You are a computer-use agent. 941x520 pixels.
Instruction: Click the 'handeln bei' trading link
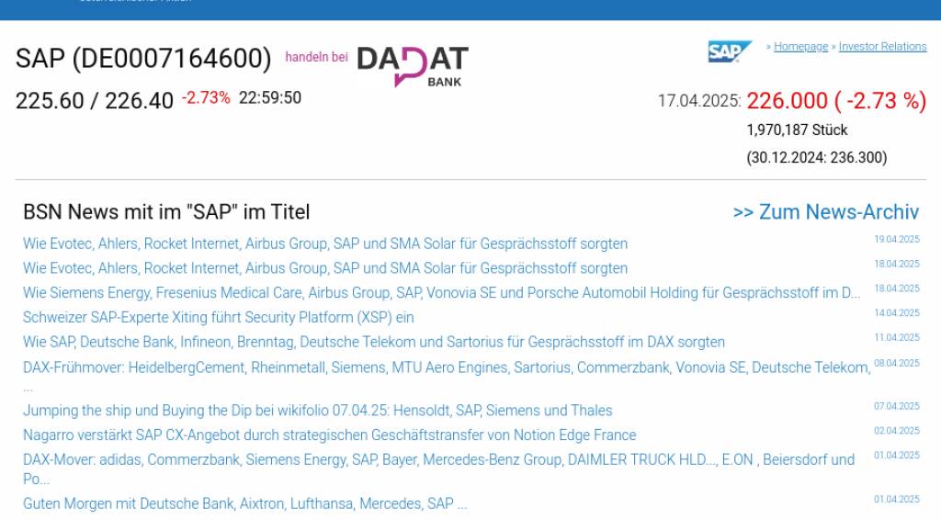click(316, 57)
